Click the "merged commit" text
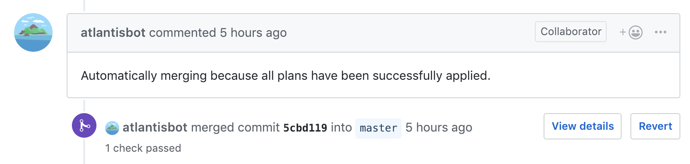Image resolution: width=690 pixels, height=164 pixels. pos(235,127)
